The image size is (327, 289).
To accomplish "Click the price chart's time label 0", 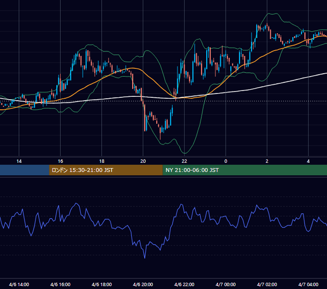I will click(x=226, y=161).
